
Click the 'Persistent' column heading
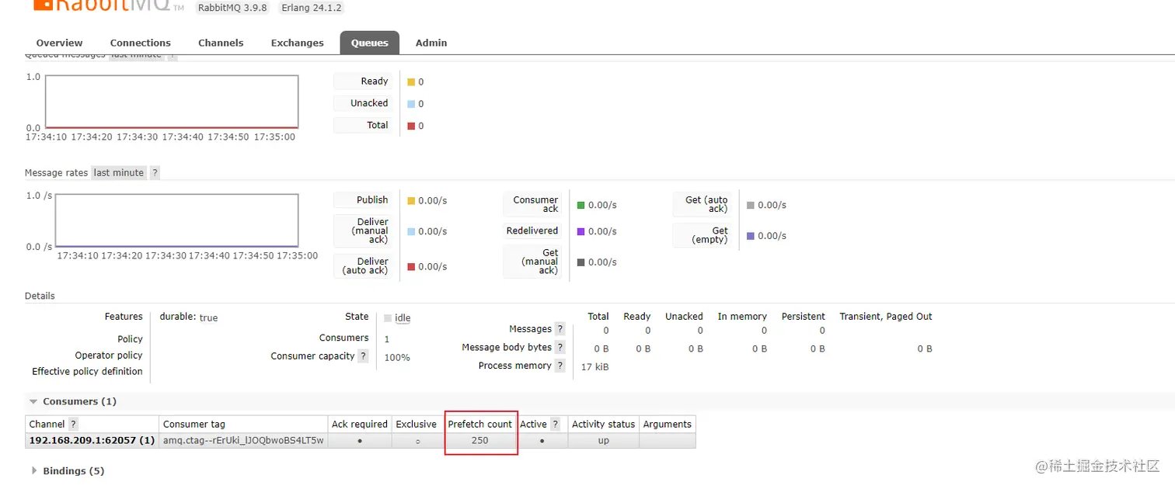803,317
